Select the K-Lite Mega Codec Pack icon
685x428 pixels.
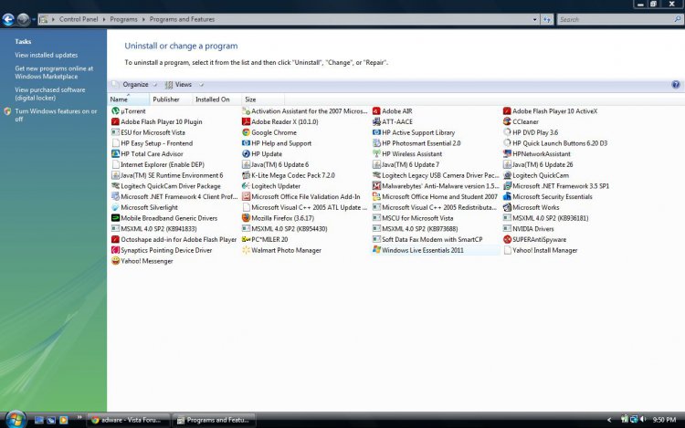pyautogui.click(x=246, y=175)
